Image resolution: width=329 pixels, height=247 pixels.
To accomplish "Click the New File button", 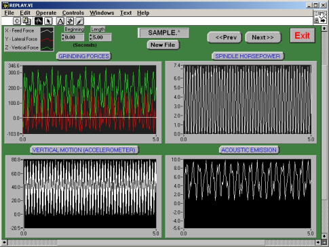I will tap(163, 45).
